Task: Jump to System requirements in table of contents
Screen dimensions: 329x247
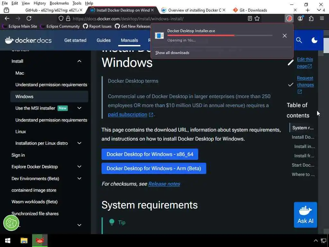Action: 303,128
